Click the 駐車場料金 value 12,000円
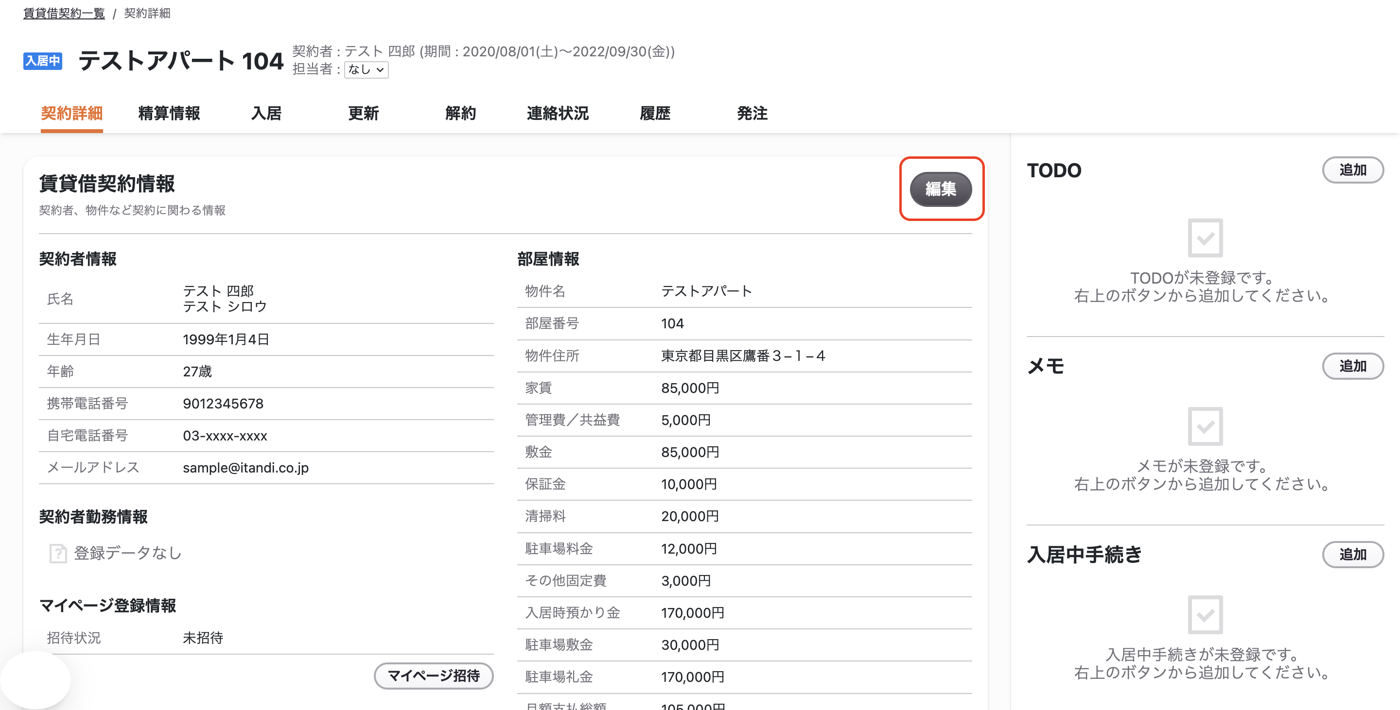The image size is (1400, 710). 689,549
